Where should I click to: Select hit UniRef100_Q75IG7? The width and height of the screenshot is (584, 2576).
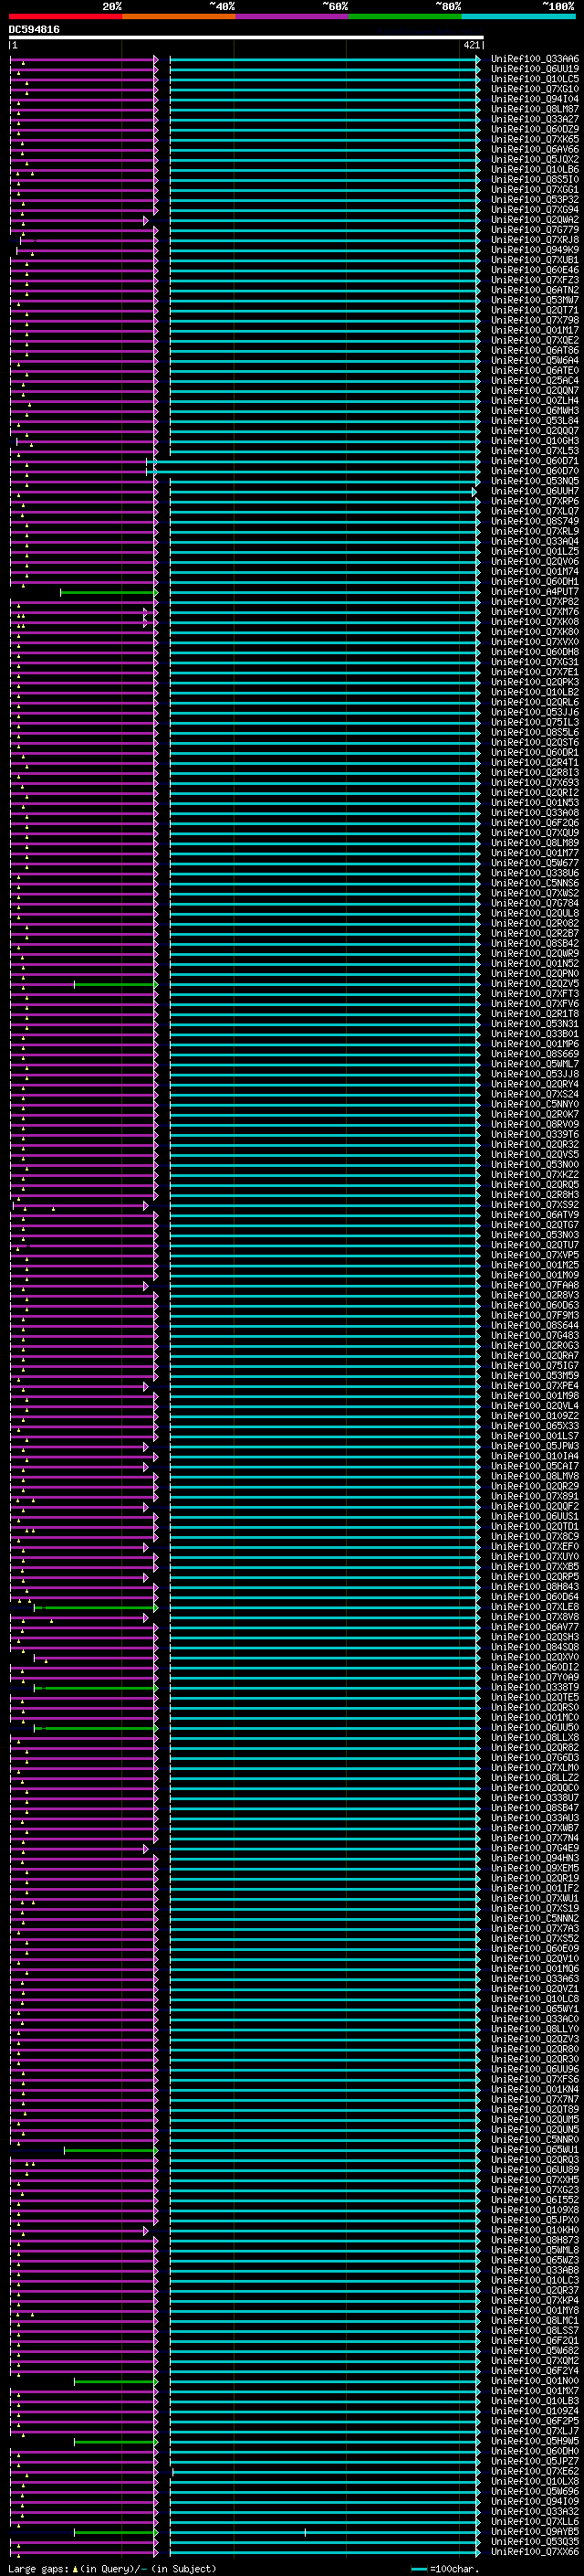(535, 1366)
